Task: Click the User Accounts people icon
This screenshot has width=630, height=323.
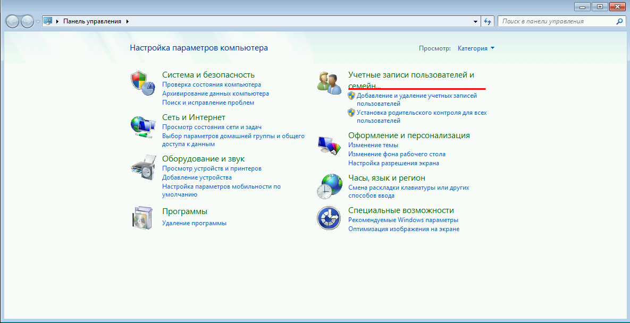Action: click(x=329, y=83)
